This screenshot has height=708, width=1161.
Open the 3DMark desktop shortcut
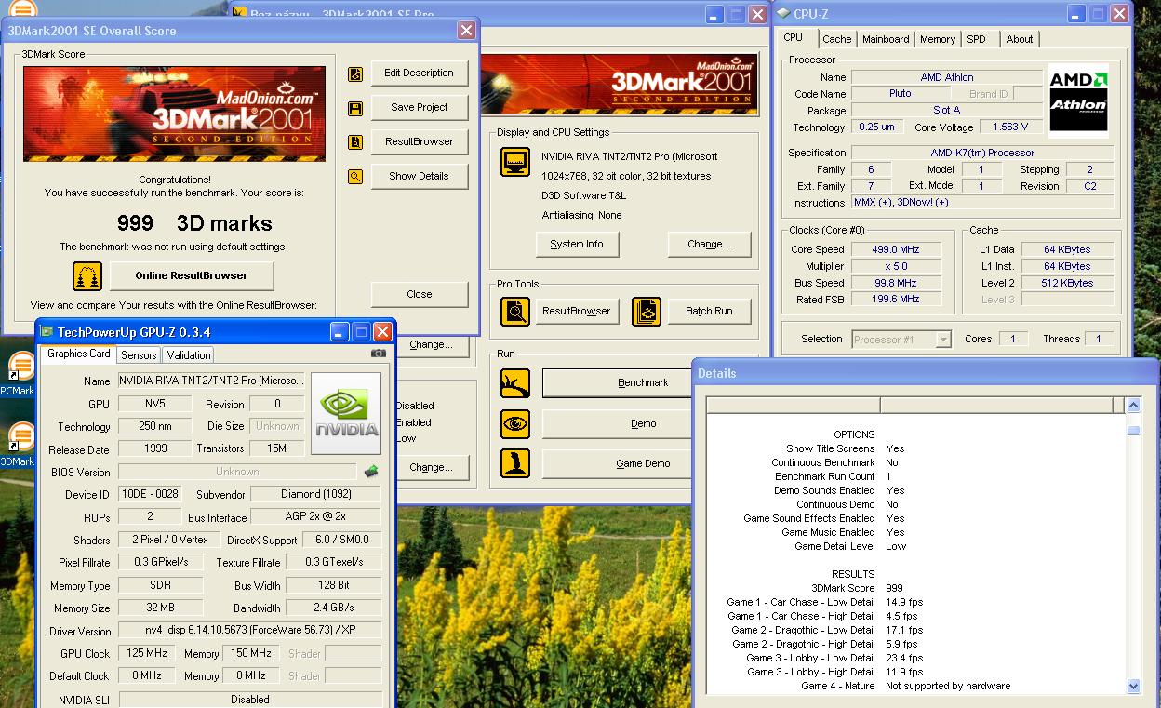click(x=20, y=444)
